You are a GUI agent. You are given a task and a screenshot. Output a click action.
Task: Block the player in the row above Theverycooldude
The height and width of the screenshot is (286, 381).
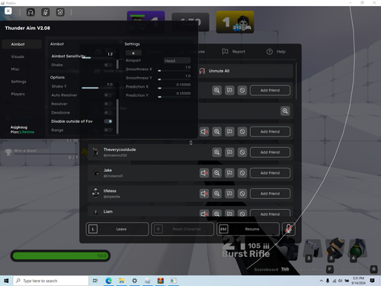click(242, 132)
